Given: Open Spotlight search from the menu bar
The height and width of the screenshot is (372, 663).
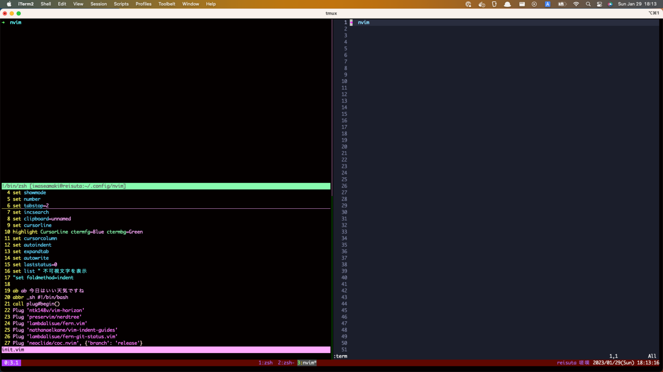Looking at the screenshot, I should tap(588, 4).
